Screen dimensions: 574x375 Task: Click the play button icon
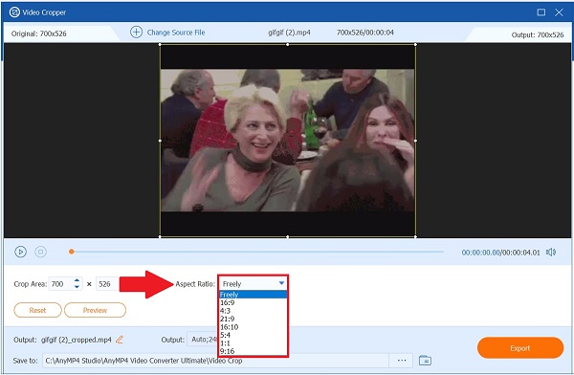click(x=20, y=252)
